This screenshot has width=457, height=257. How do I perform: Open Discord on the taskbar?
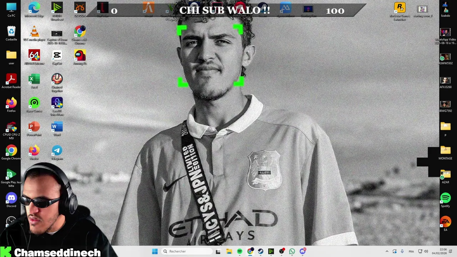[x=303, y=251]
